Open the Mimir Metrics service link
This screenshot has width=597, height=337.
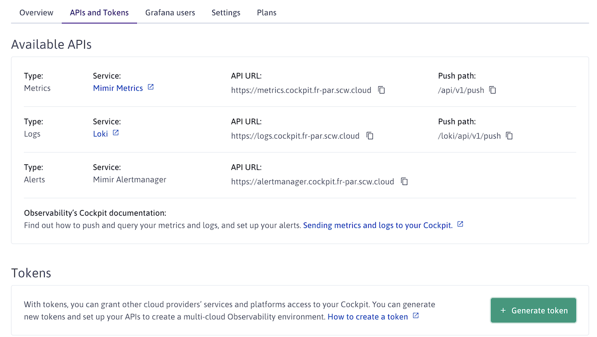click(x=118, y=88)
